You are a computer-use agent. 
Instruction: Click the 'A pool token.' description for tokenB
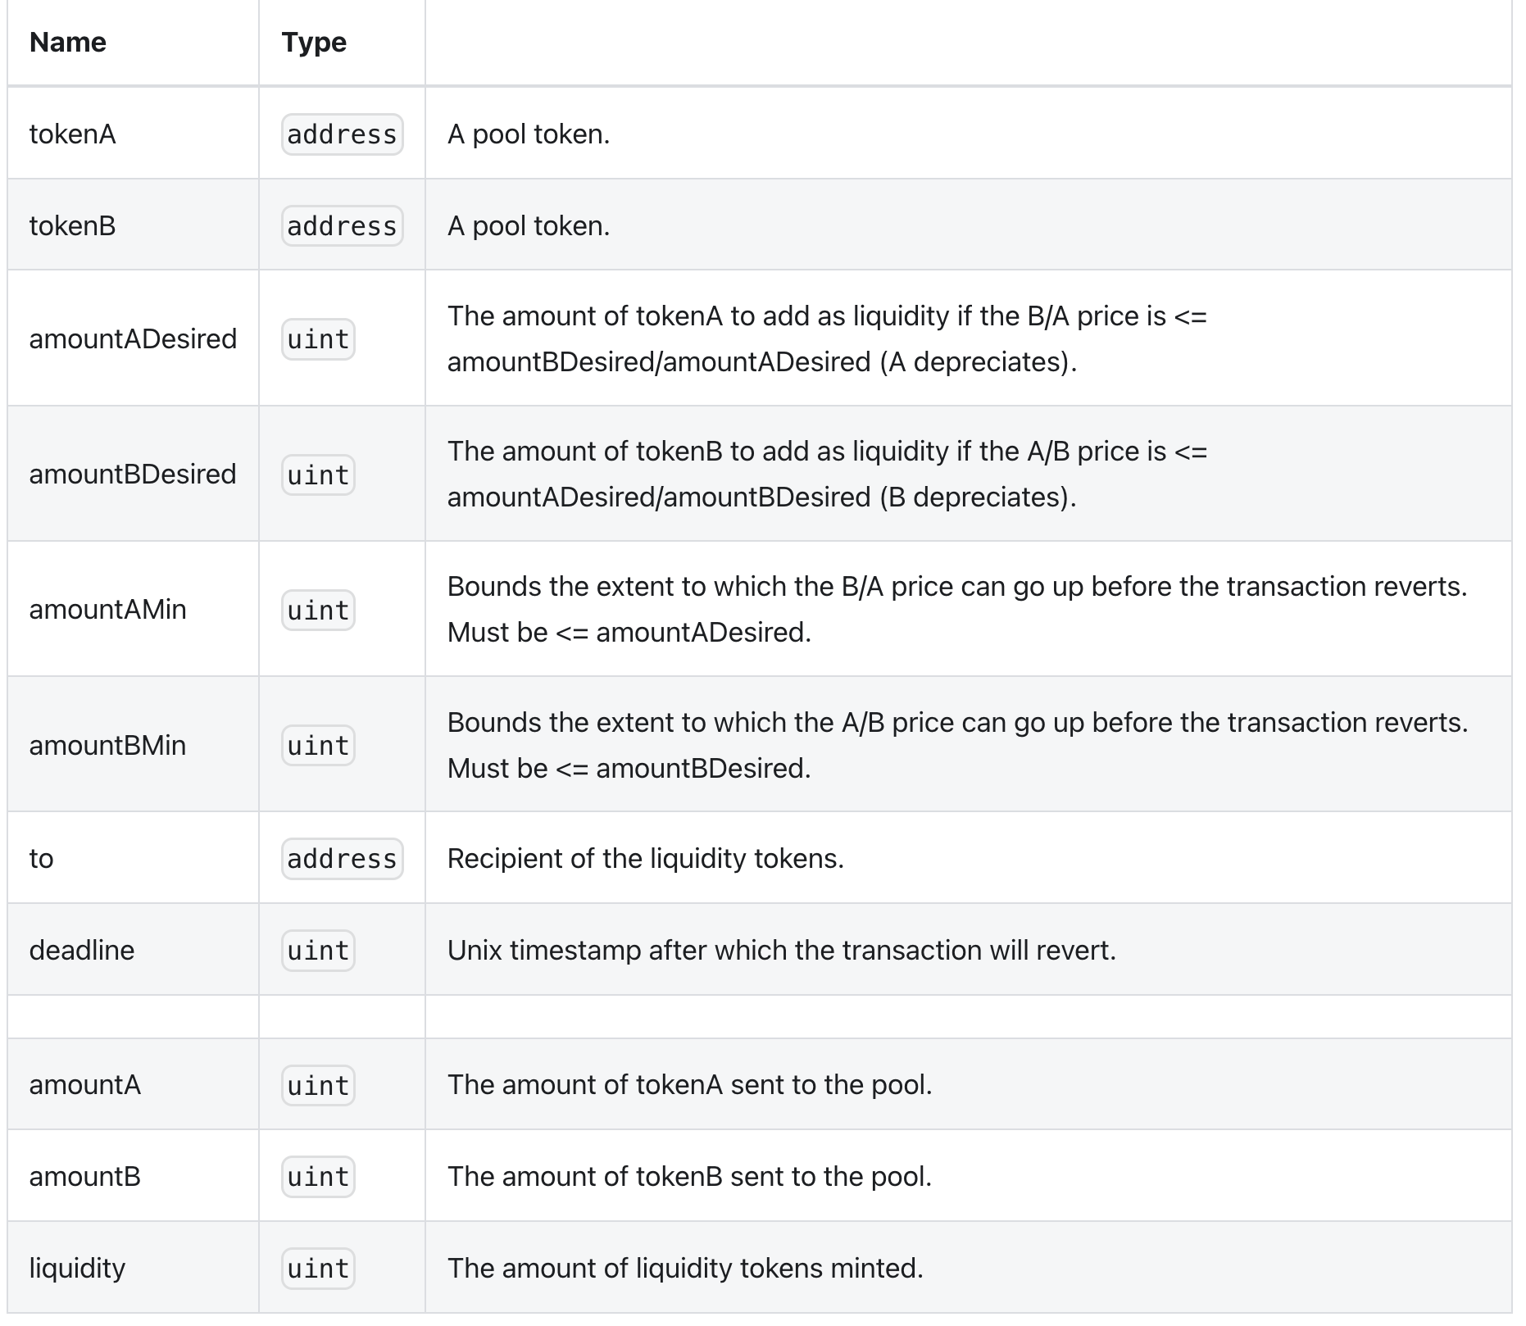(x=529, y=226)
